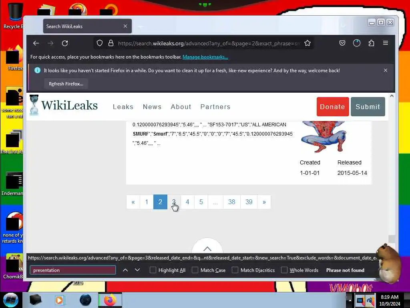Screen dimensions: 410x308
Task: Open the Manage bookmarks link
Action: (x=205, y=57)
